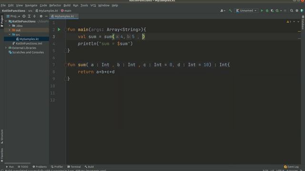The height and width of the screenshot is (171, 305).
Task: Open the Run tool window
Action: pyautogui.click(x=10, y=167)
